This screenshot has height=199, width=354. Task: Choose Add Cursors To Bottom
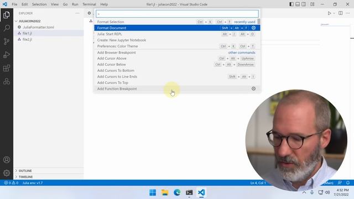[177, 71]
